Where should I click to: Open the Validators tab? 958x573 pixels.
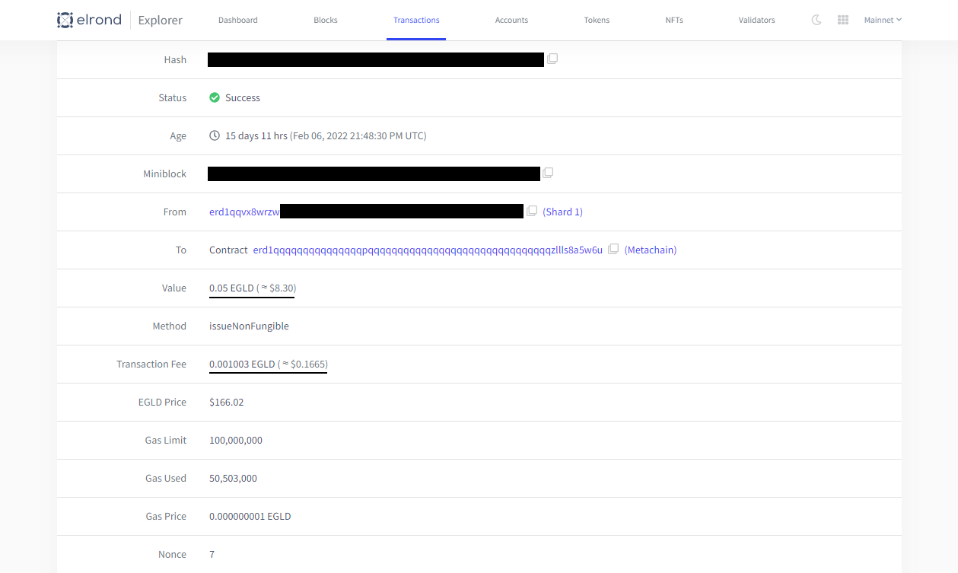click(756, 20)
